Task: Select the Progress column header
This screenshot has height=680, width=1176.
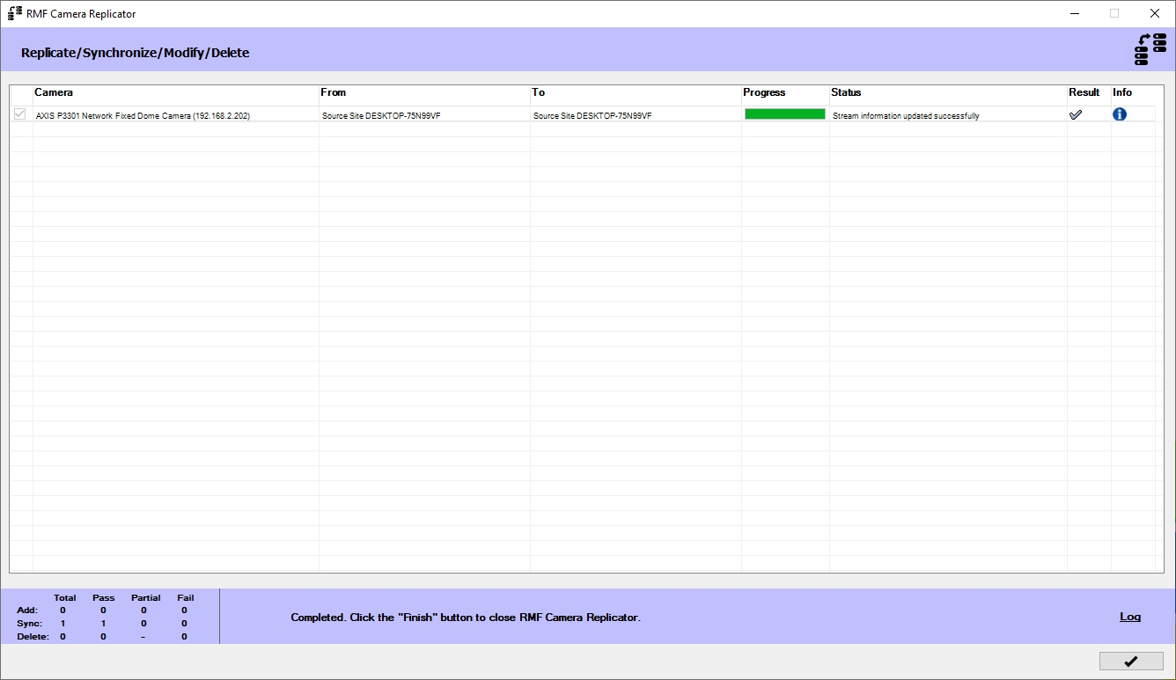Action: (764, 92)
